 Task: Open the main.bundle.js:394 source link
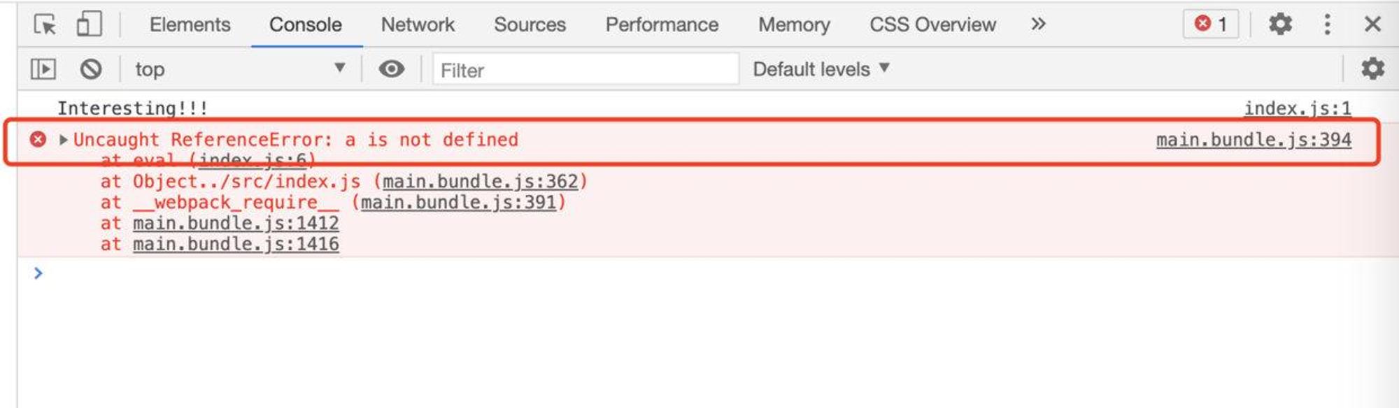1254,140
